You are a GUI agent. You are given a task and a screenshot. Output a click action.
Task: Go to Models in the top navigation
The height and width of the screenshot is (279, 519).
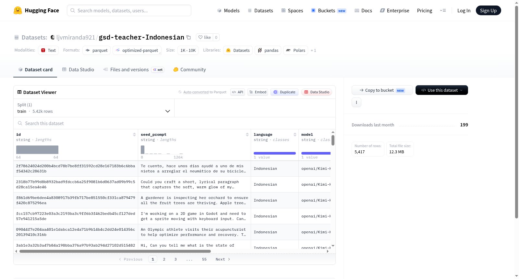(228, 10)
